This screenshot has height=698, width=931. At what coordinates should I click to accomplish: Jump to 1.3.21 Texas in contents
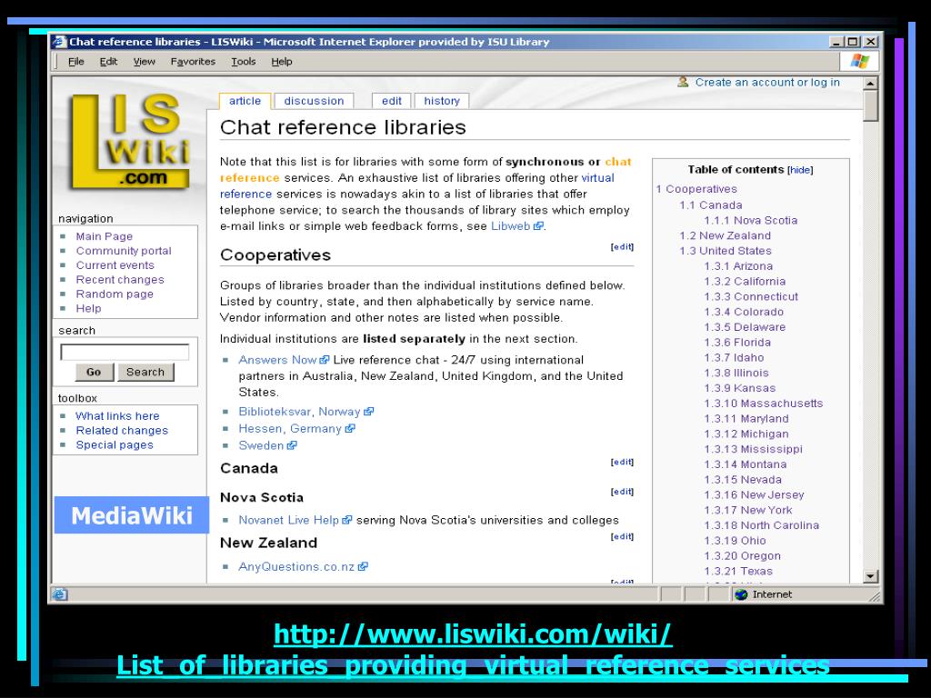[738, 572]
